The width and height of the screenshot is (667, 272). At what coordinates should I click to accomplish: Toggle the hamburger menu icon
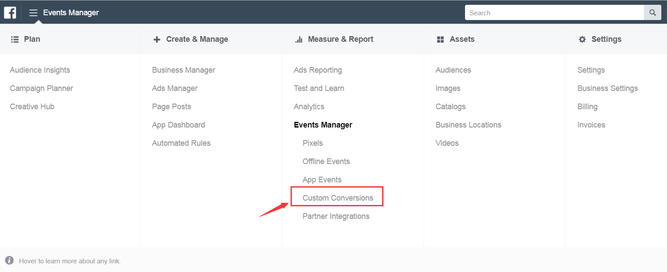[33, 13]
